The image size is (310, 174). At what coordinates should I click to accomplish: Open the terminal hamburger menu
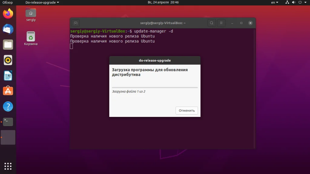coord(221,23)
